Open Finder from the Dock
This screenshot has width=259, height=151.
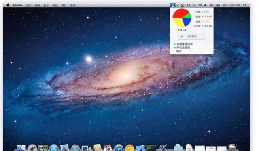point(21,148)
